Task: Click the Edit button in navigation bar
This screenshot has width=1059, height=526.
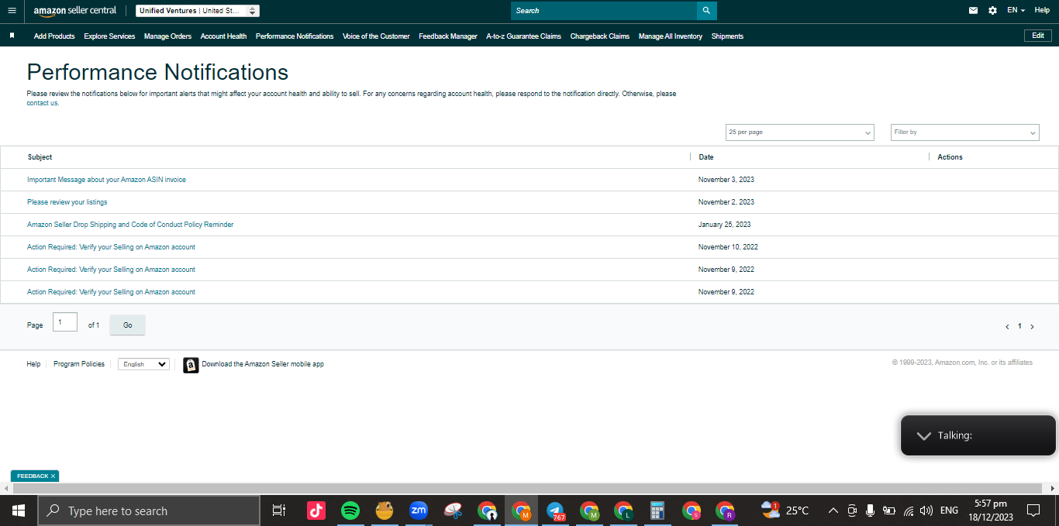Action: pyautogui.click(x=1038, y=36)
